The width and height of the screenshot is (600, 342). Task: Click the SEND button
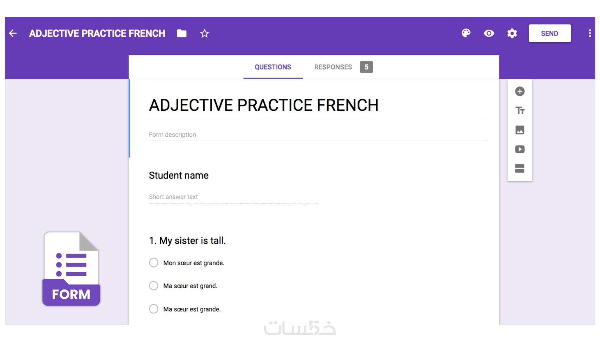(x=550, y=33)
